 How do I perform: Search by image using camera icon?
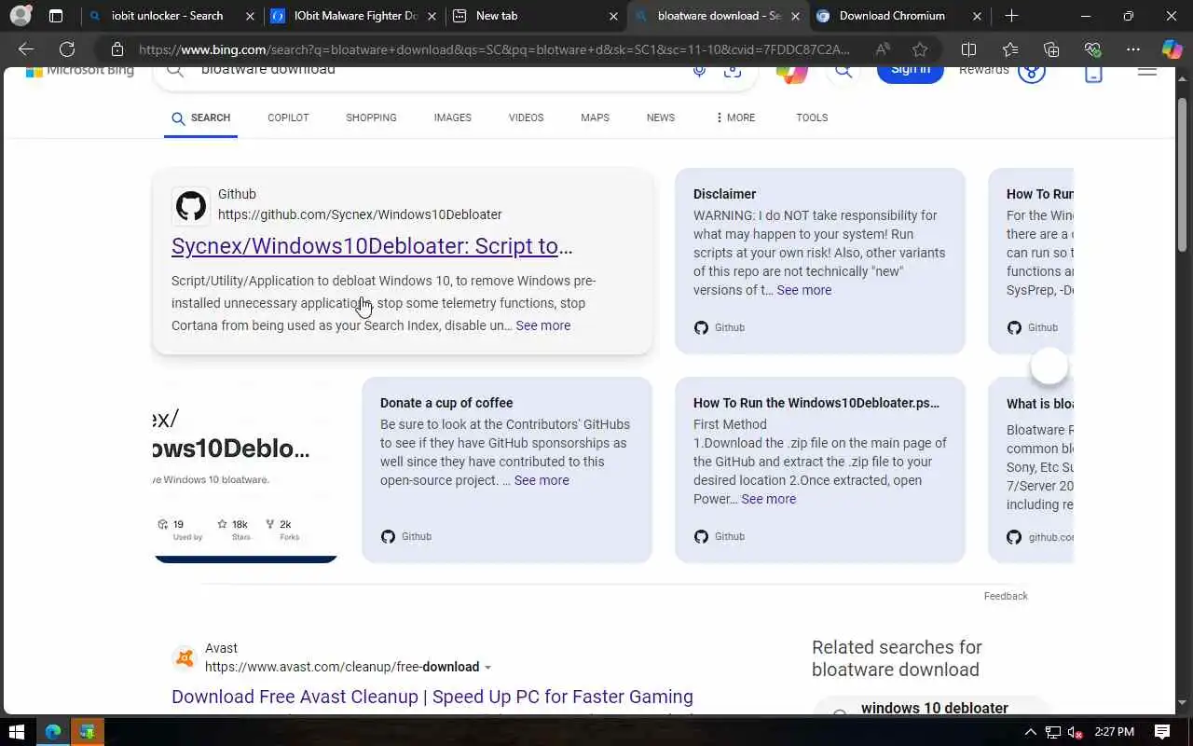[733, 71]
